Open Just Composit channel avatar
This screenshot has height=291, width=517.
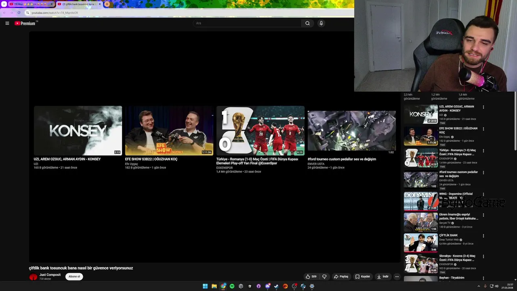coord(33,277)
